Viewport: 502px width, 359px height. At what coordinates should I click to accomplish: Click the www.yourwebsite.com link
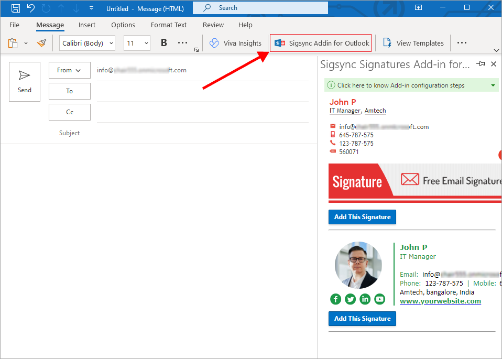(x=440, y=301)
